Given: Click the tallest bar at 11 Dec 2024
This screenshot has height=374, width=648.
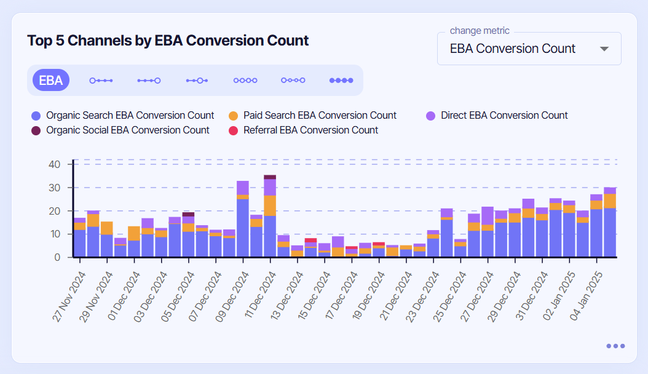Looking at the screenshot, I should pos(270,216).
